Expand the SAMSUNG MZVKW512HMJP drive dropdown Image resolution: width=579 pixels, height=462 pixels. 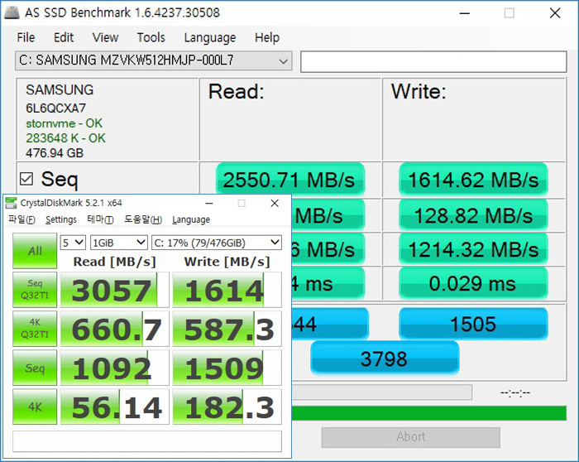(x=154, y=60)
